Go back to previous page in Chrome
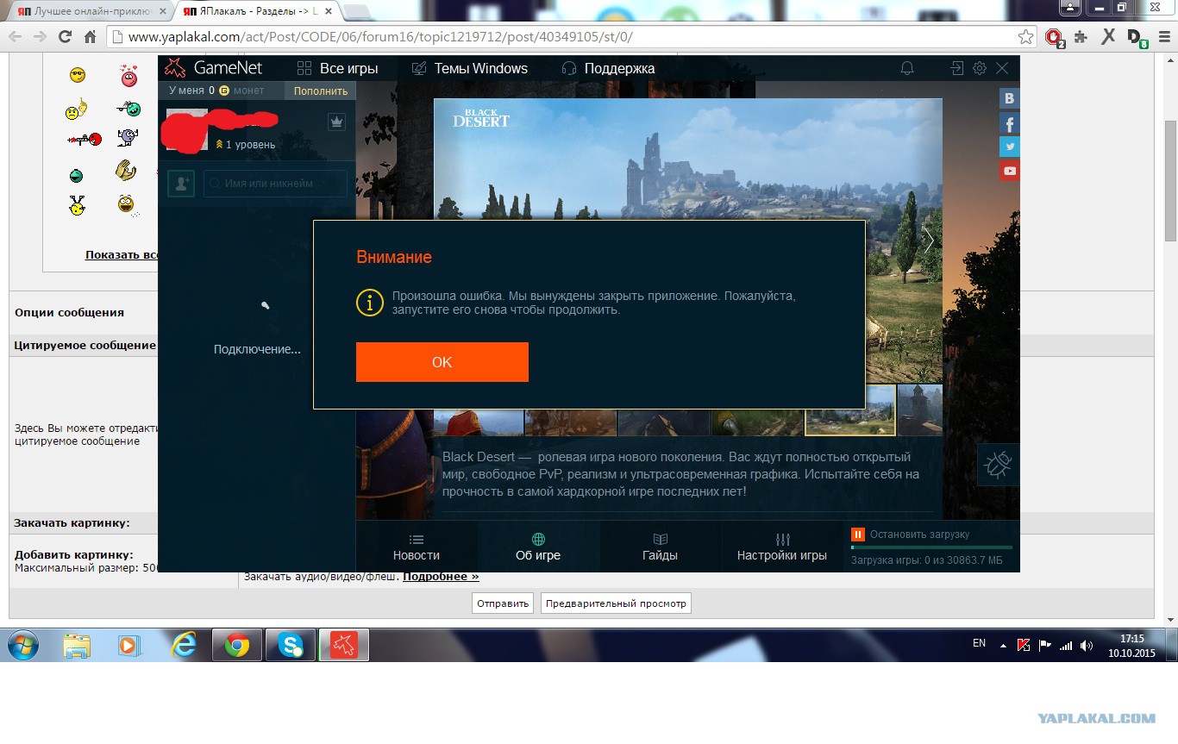This screenshot has height=744, width=1178. click(x=15, y=37)
